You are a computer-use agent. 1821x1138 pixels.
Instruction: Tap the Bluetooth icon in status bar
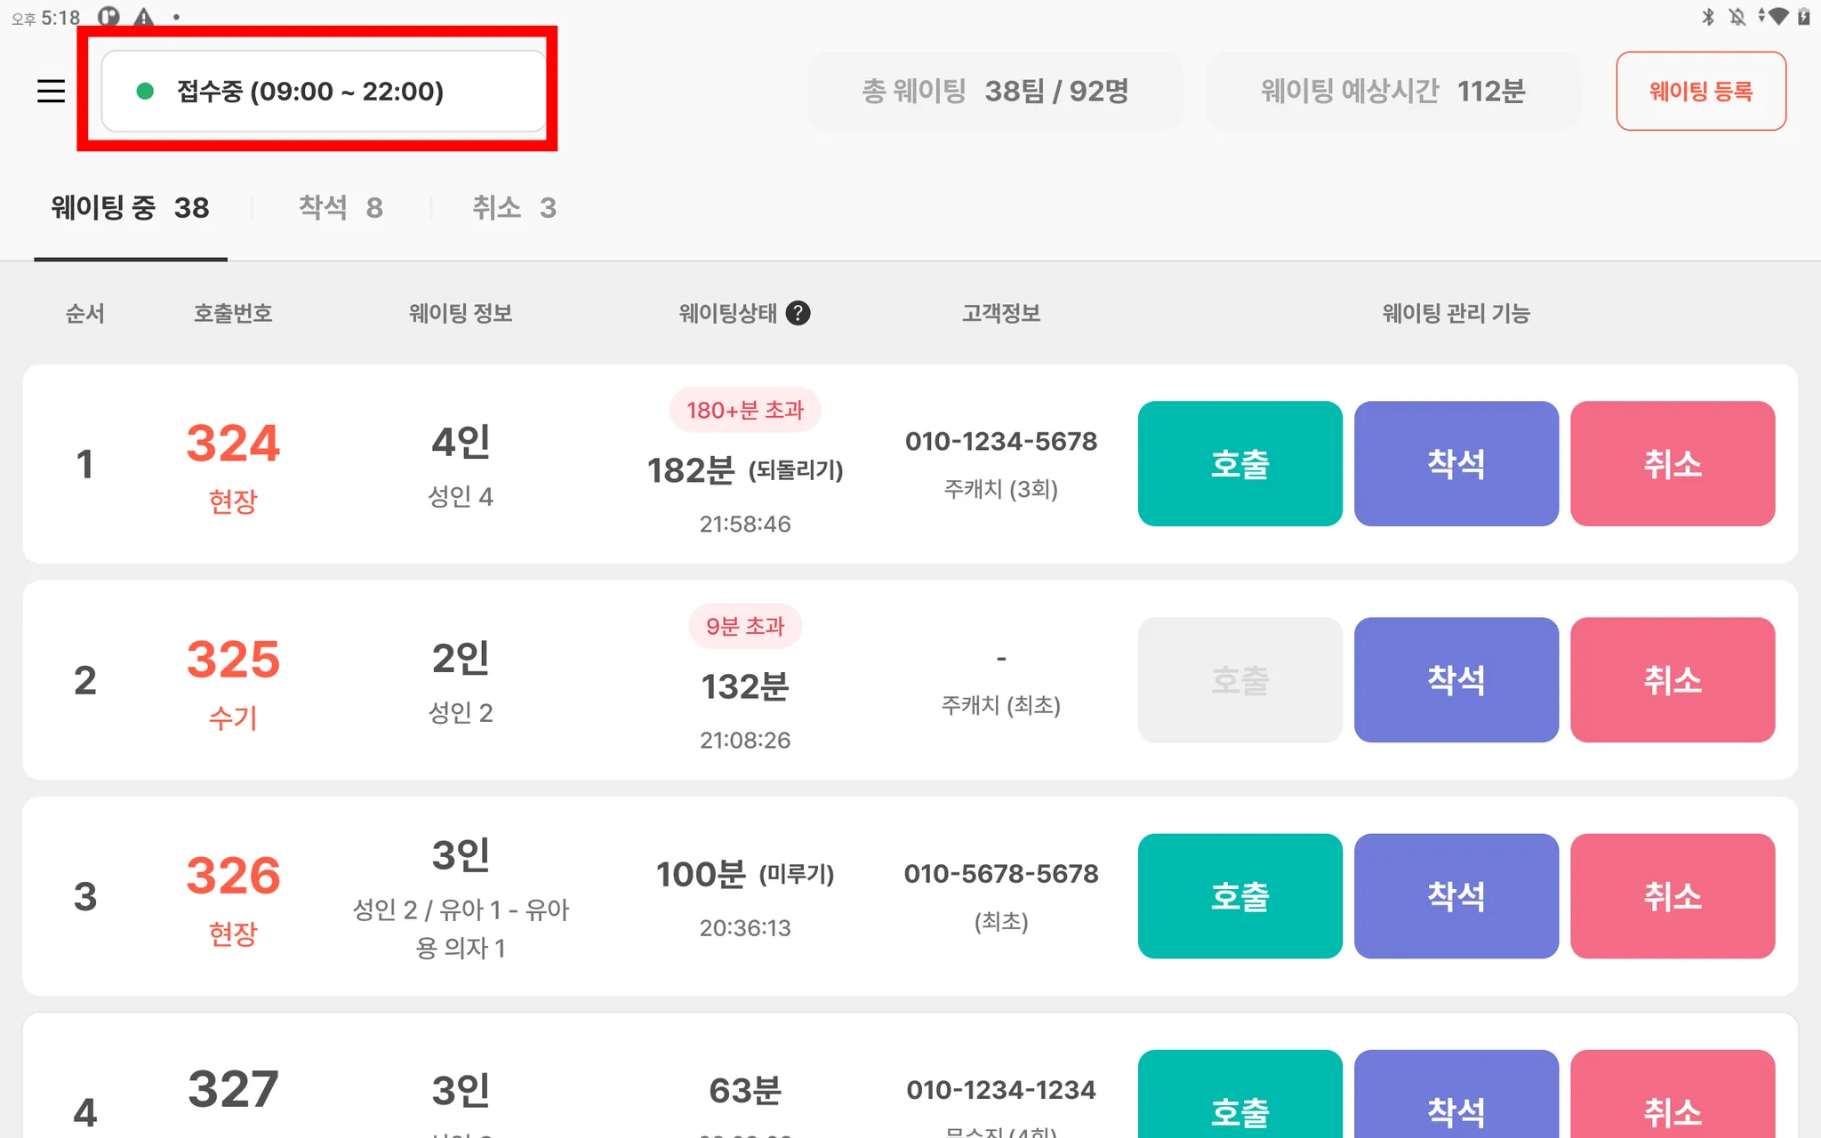[x=1707, y=17]
